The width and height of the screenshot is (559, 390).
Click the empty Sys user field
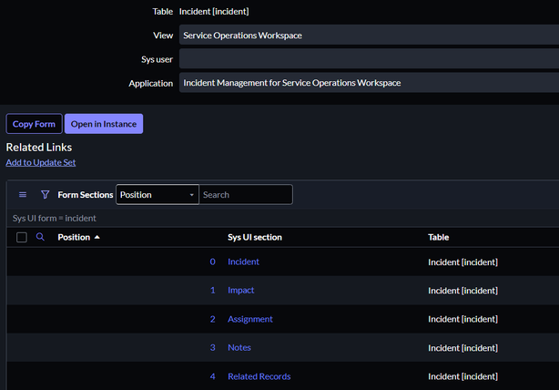pos(369,59)
